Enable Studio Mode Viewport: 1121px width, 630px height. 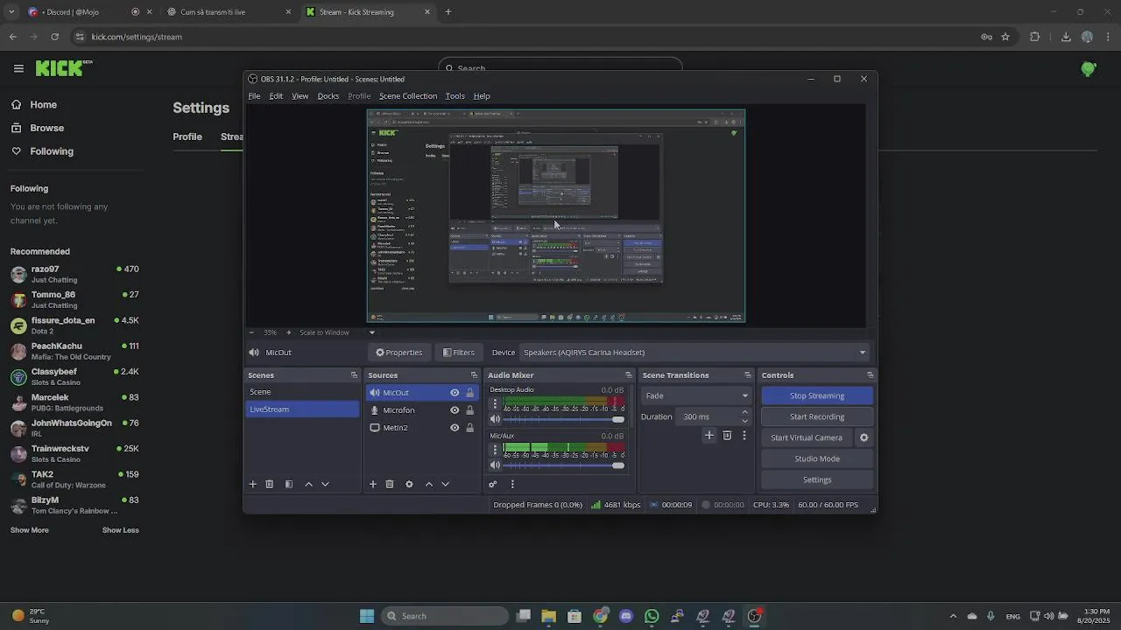817,458
